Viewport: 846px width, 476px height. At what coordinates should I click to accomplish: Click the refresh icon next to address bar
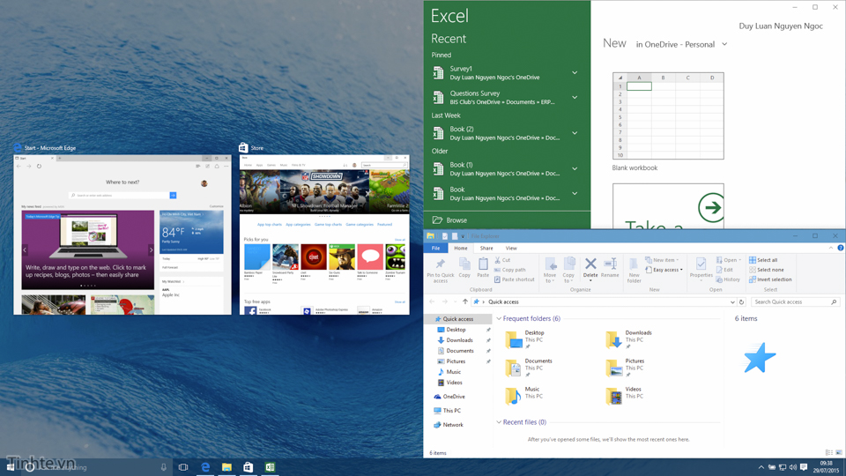tap(742, 302)
